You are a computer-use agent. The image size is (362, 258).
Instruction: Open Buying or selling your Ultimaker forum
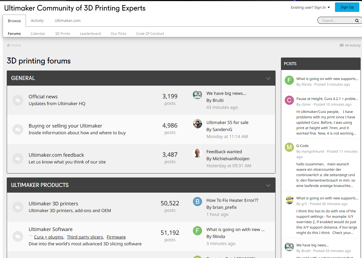coord(65,126)
